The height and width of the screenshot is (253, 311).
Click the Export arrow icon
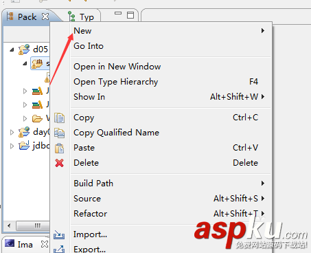point(59,249)
